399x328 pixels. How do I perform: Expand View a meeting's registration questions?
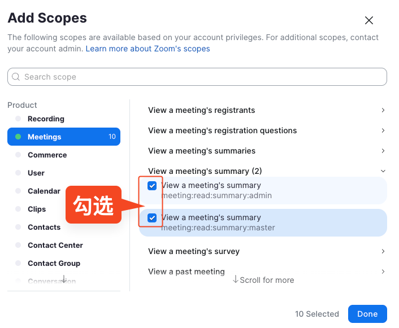[x=383, y=131]
